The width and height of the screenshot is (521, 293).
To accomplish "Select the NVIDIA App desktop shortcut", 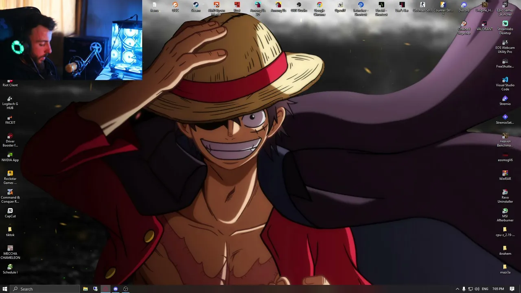I will point(10,157).
